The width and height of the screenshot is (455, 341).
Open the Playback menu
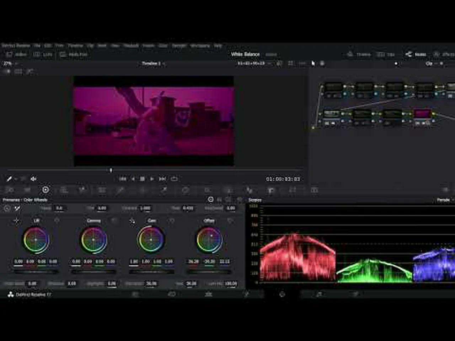(131, 45)
